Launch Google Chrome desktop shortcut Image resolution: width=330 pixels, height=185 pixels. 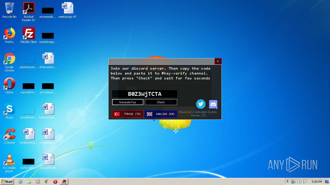(9, 62)
